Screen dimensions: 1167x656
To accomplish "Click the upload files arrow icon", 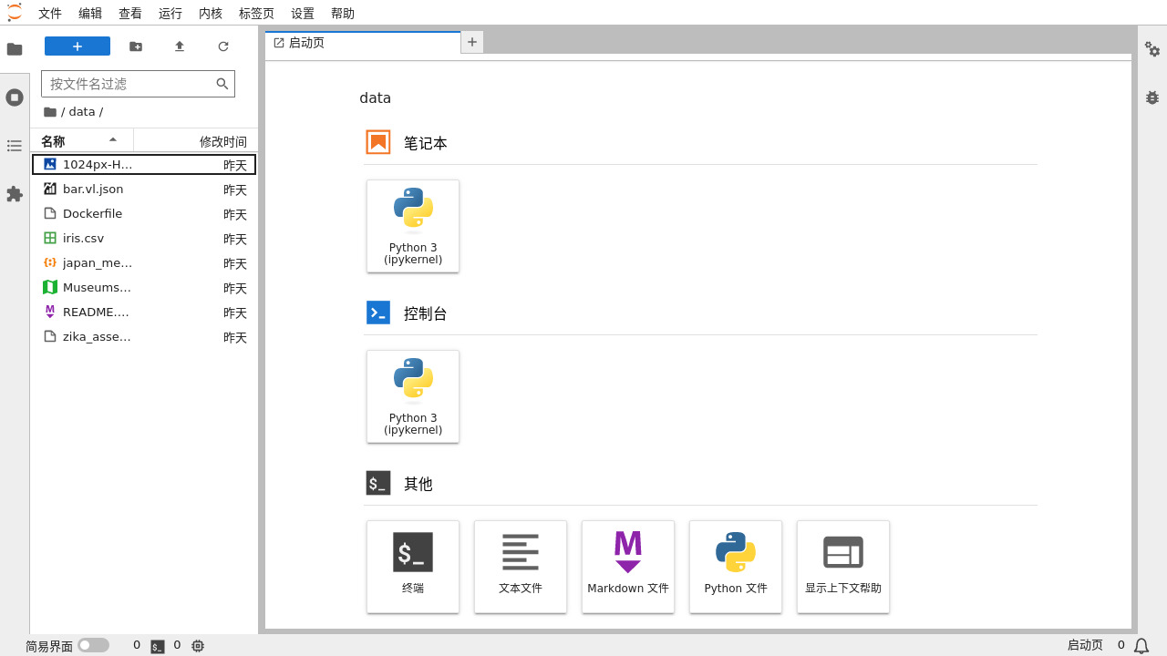I will click(x=180, y=46).
